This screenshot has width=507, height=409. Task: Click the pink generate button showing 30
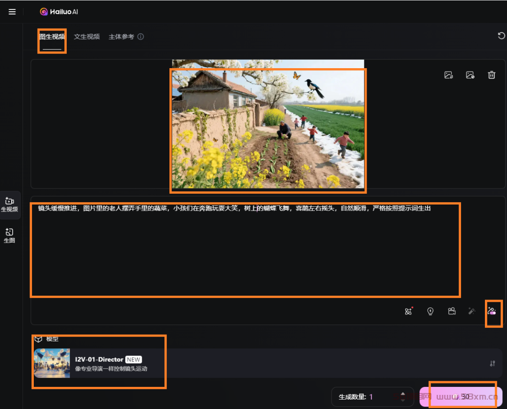click(461, 397)
